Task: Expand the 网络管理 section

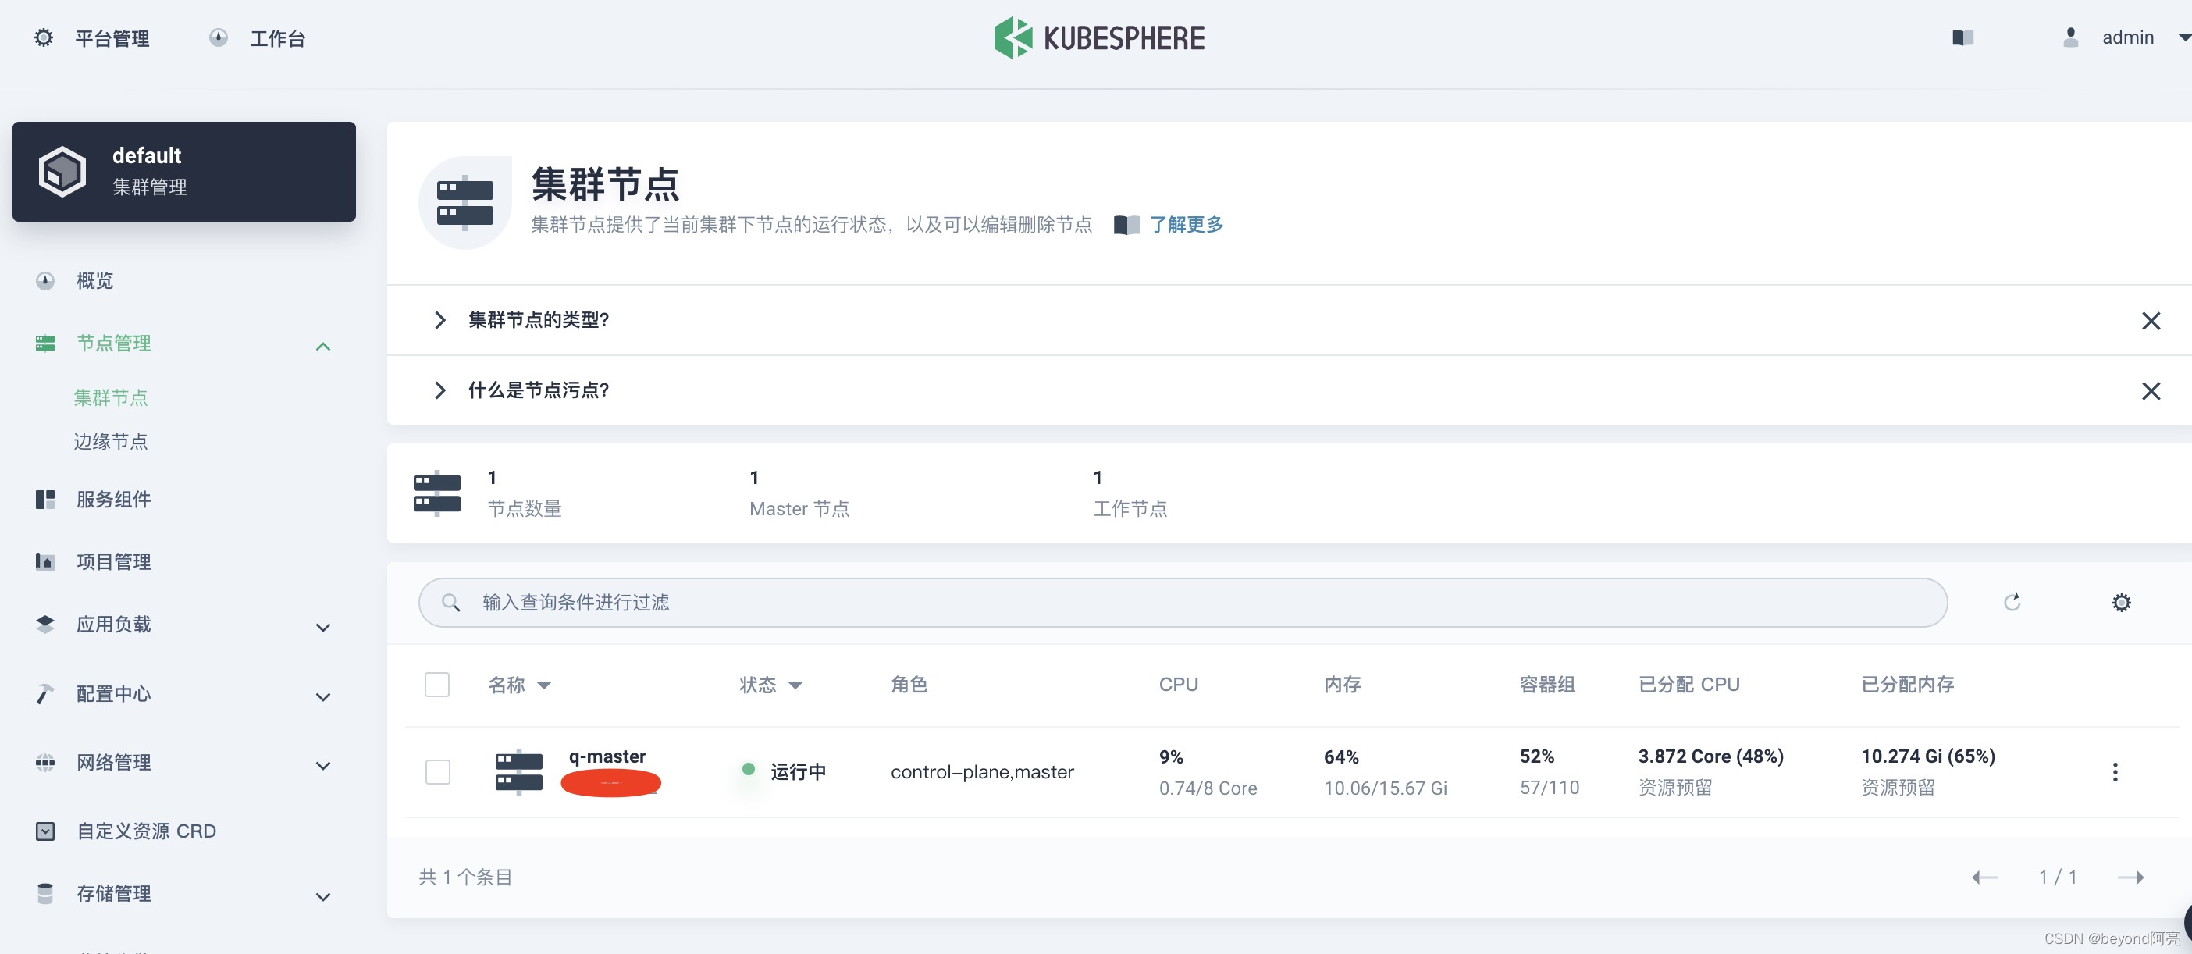Action: point(322,765)
